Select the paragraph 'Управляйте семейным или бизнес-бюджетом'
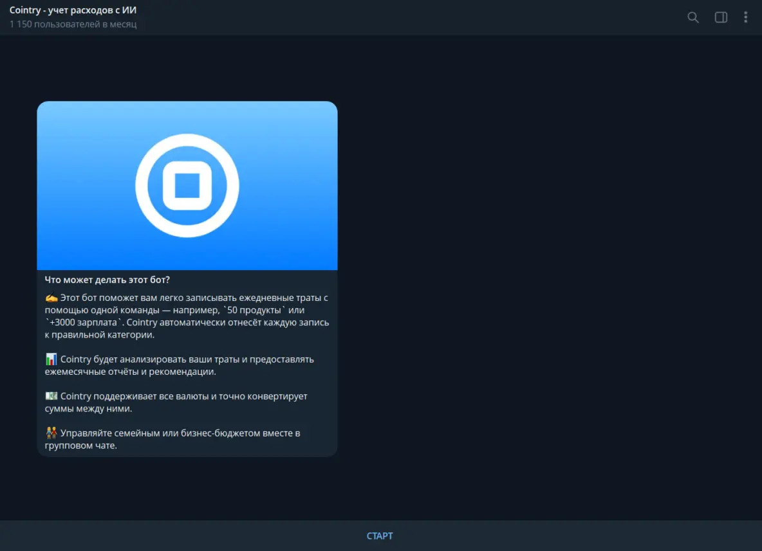 172,439
